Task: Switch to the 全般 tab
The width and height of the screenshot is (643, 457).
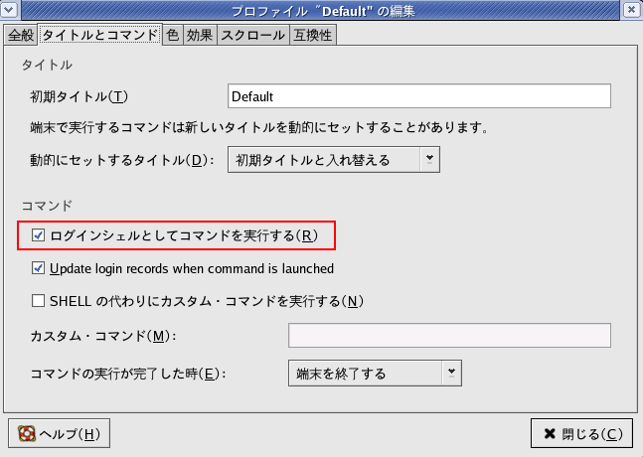Action: tap(21, 35)
